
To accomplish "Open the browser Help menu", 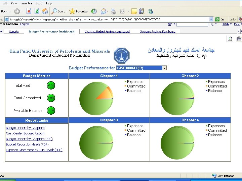I will point(49,3).
